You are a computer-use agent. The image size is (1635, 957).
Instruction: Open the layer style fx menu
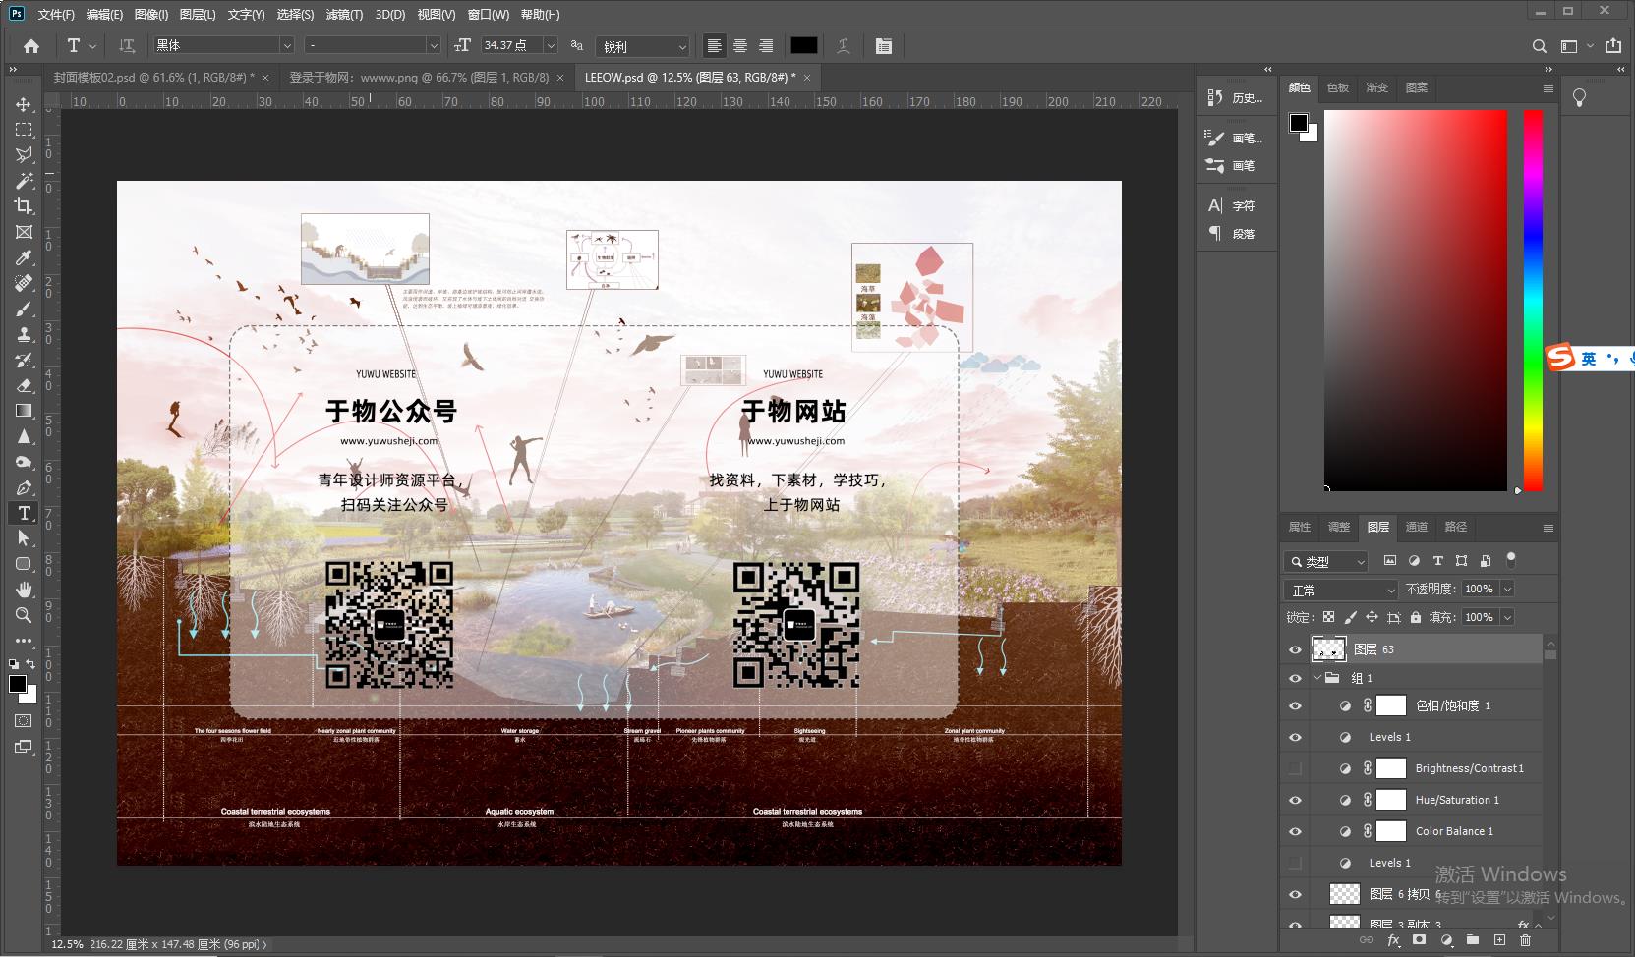click(x=1393, y=940)
